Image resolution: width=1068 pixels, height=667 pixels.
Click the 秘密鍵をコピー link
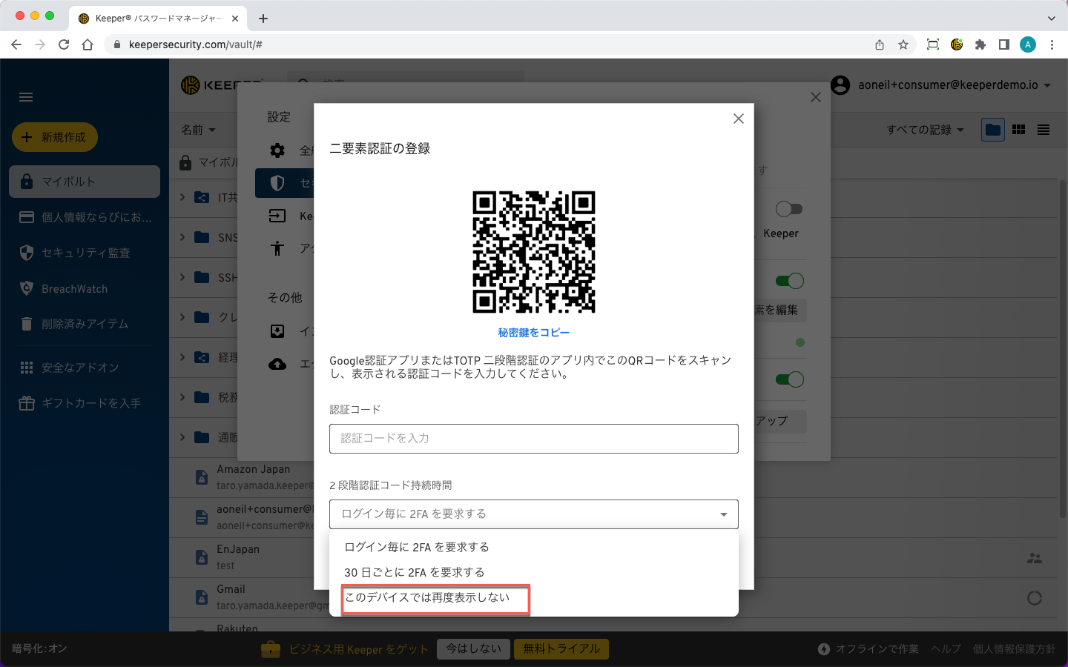[533, 333]
